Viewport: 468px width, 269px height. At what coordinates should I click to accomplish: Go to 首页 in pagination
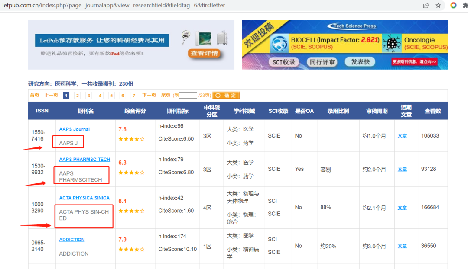click(34, 95)
